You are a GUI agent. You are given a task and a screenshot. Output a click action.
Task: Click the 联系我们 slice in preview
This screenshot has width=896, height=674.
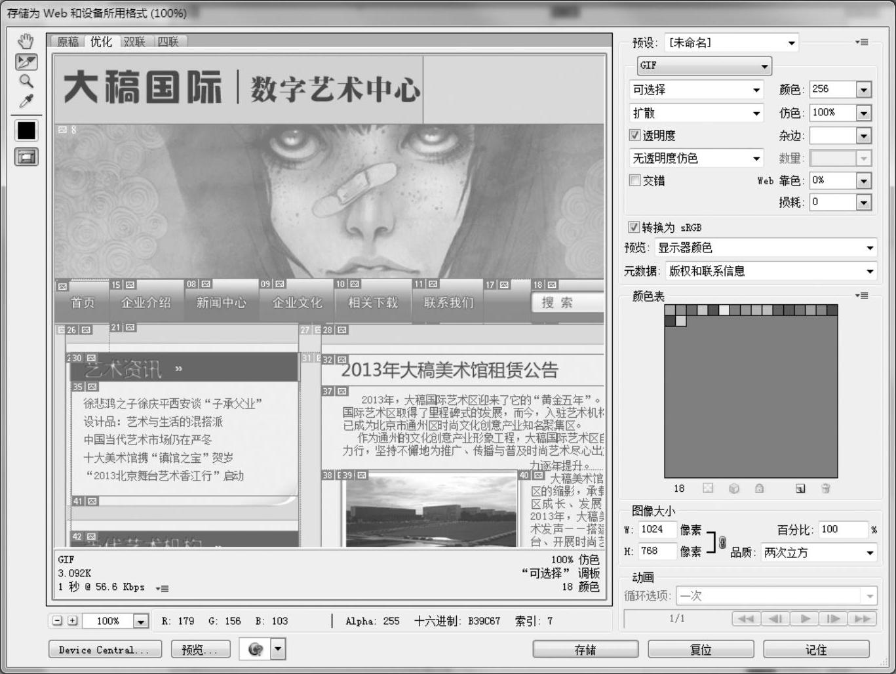point(448,302)
